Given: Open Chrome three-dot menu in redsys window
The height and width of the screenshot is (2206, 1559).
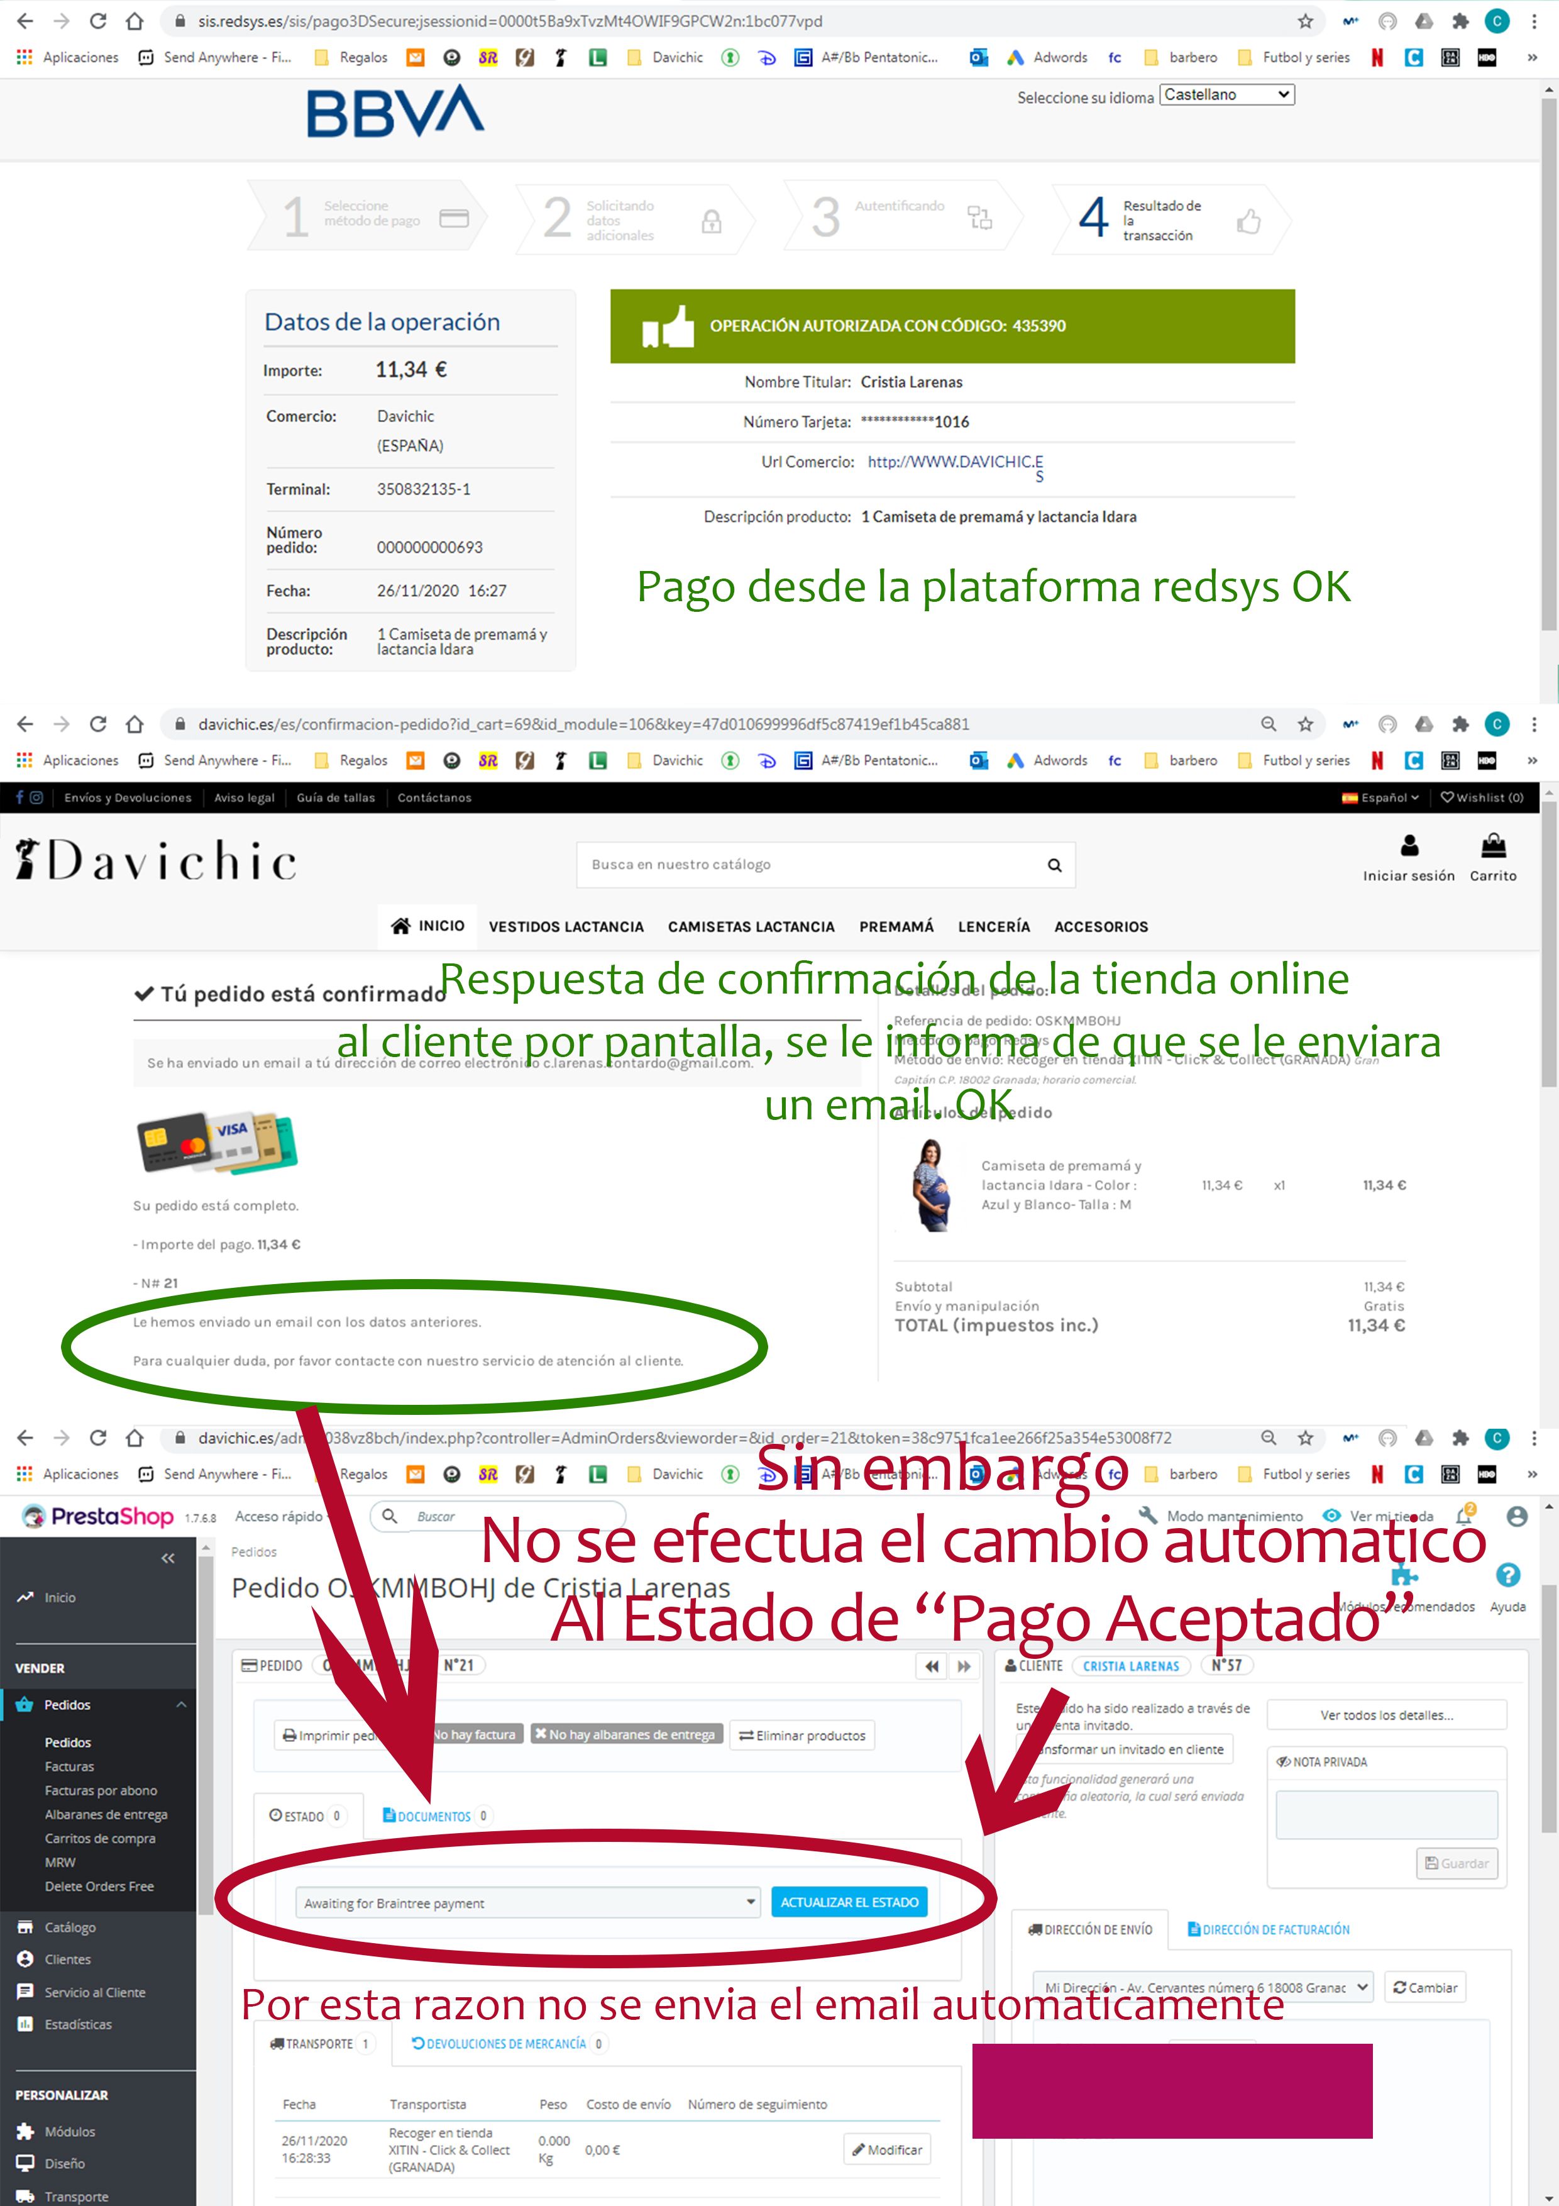Looking at the screenshot, I should (1534, 21).
